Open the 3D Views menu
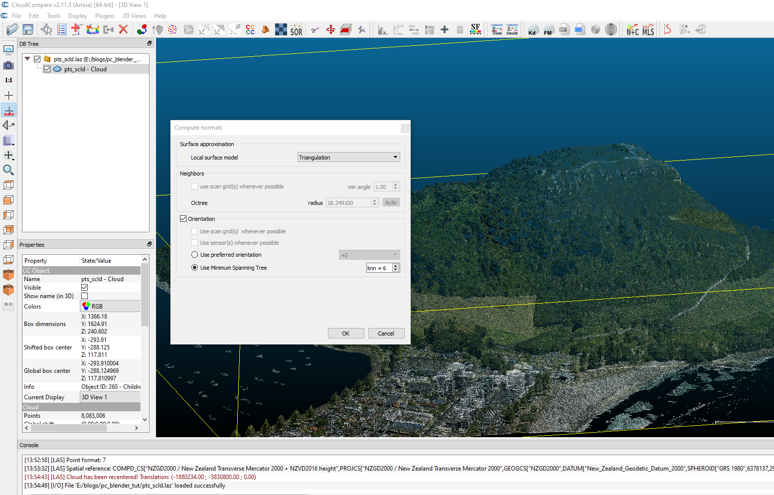The width and height of the screenshot is (774, 495). tap(134, 16)
